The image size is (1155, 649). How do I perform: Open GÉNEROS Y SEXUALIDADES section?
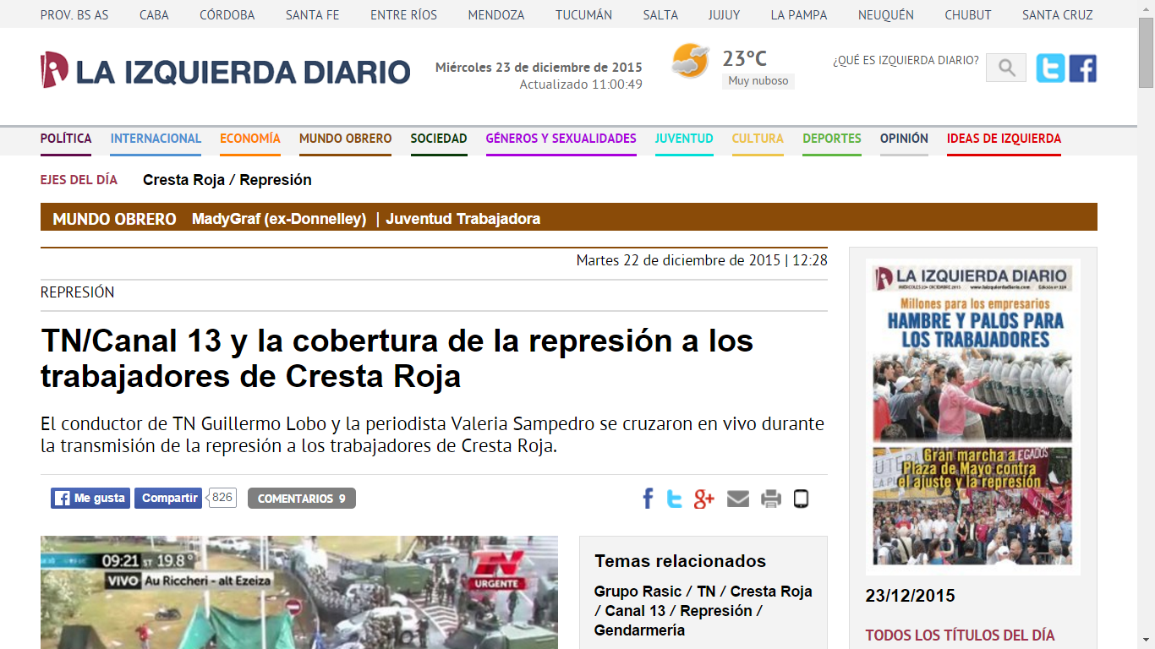tap(561, 139)
